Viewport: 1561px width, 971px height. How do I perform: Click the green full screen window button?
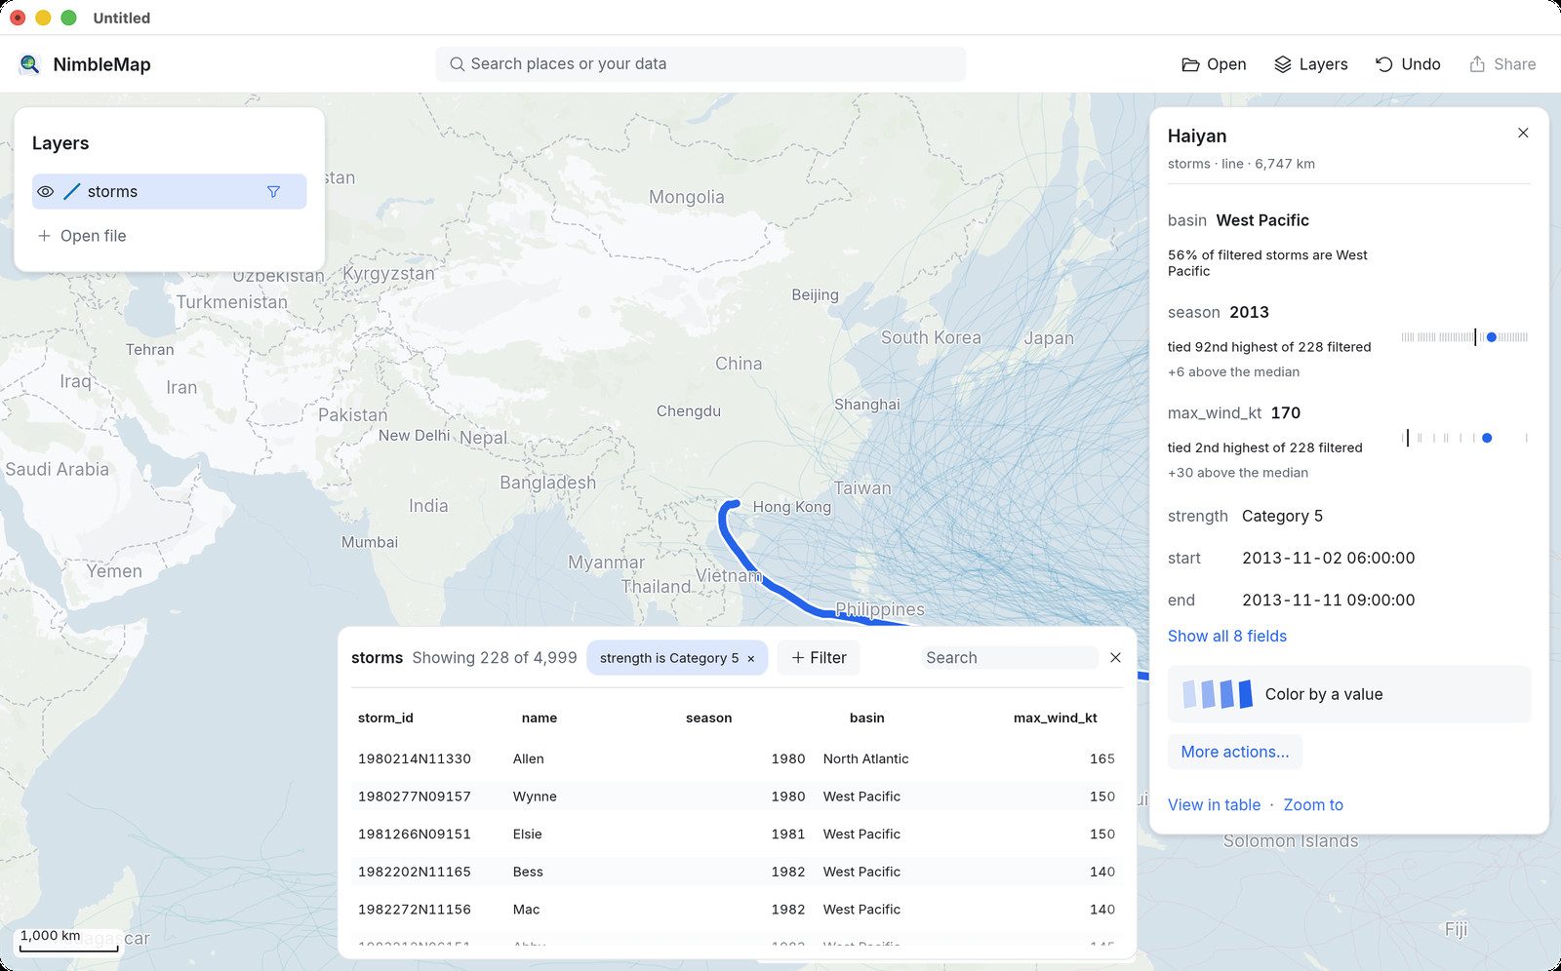68,18
